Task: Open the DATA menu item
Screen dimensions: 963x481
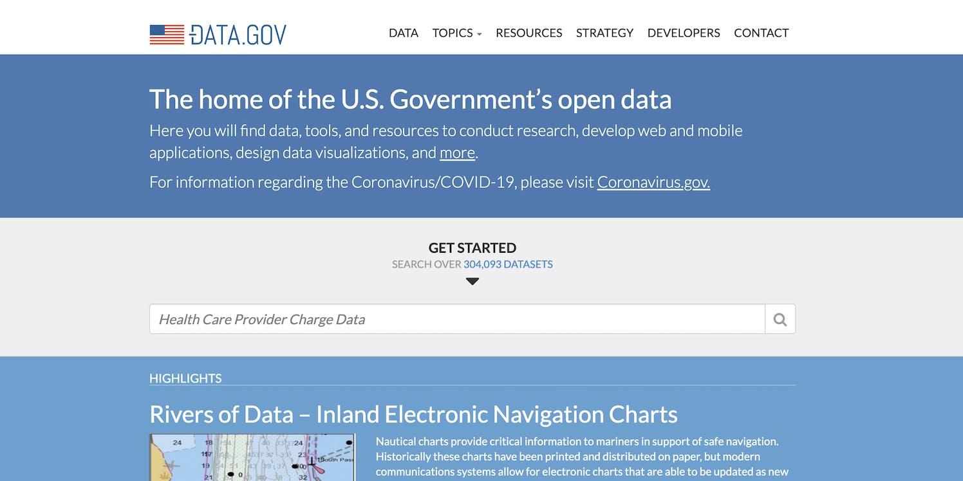Action: pos(404,33)
